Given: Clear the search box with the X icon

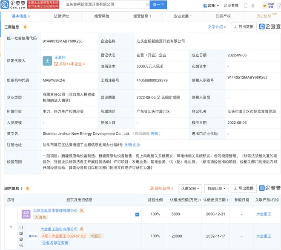Looking at the screenshot, I should pos(147,5).
